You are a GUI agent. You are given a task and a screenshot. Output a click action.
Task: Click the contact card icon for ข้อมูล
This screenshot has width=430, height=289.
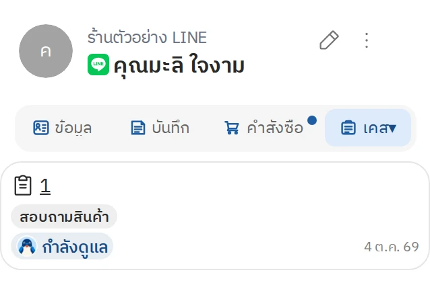(x=41, y=128)
